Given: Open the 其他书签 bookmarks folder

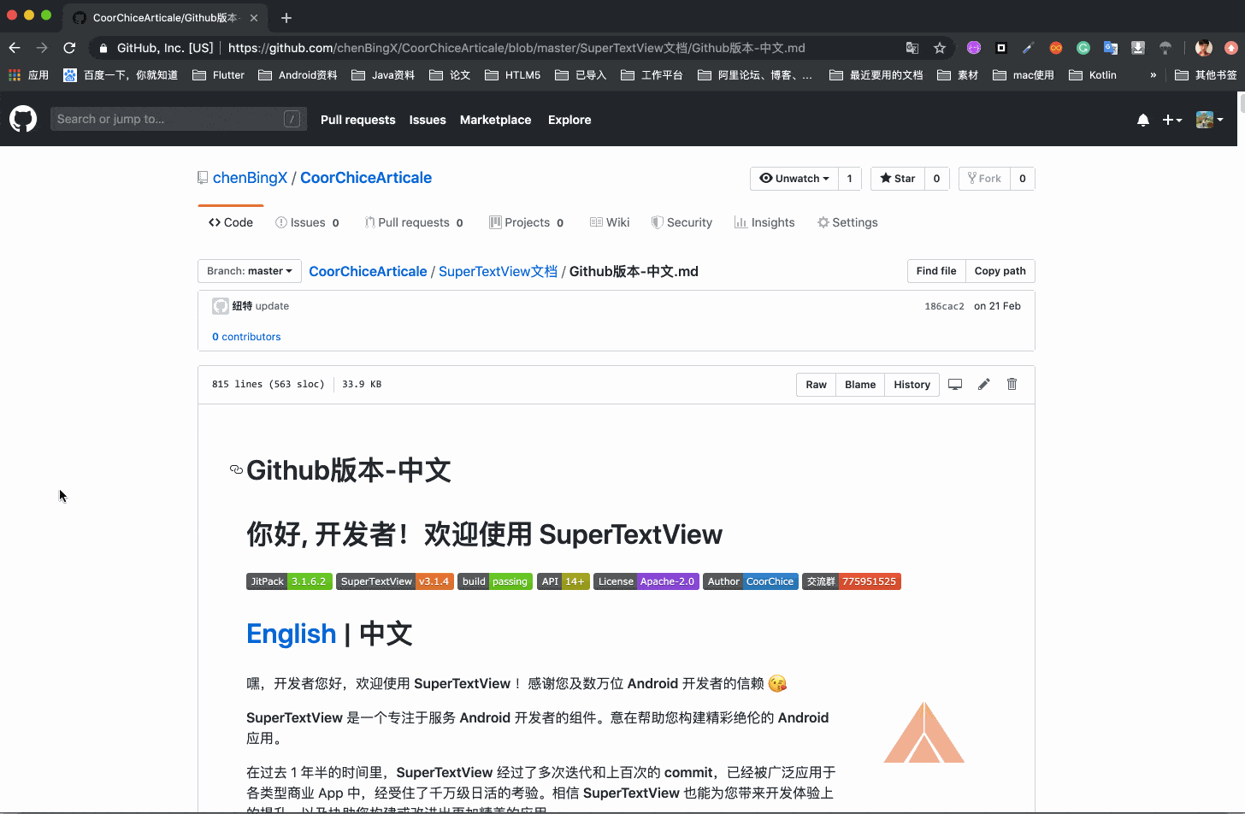Looking at the screenshot, I should tap(1206, 75).
